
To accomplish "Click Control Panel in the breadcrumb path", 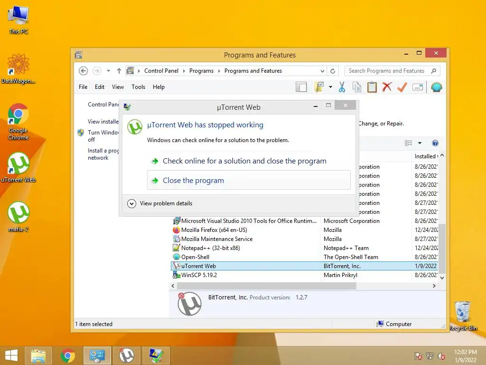I will point(161,71).
